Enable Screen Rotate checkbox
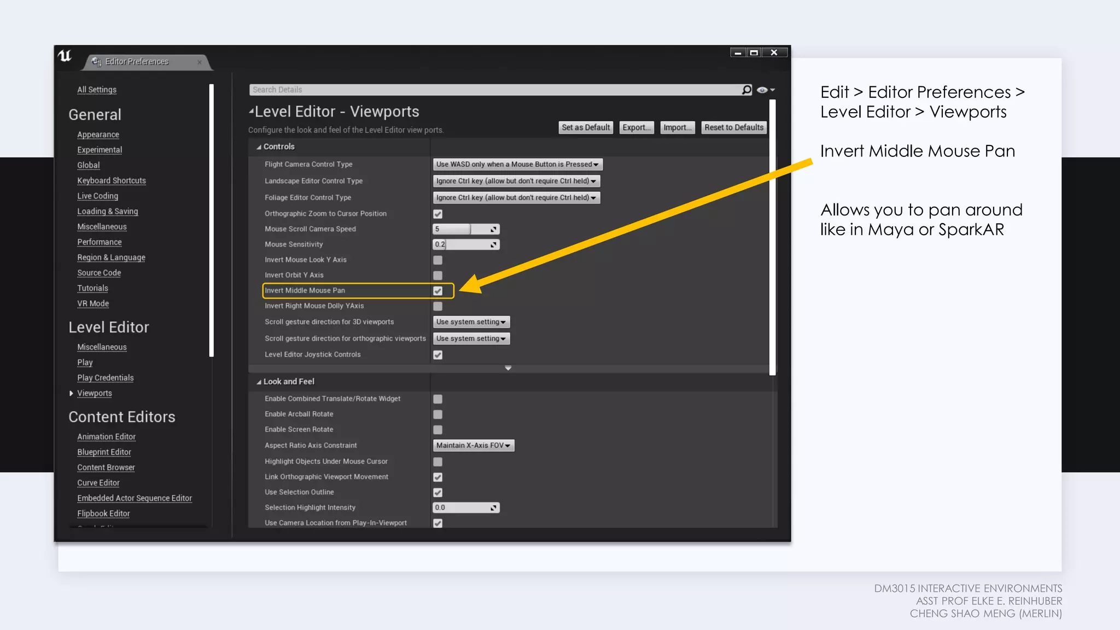The height and width of the screenshot is (630, 1120). click(438, 430)
